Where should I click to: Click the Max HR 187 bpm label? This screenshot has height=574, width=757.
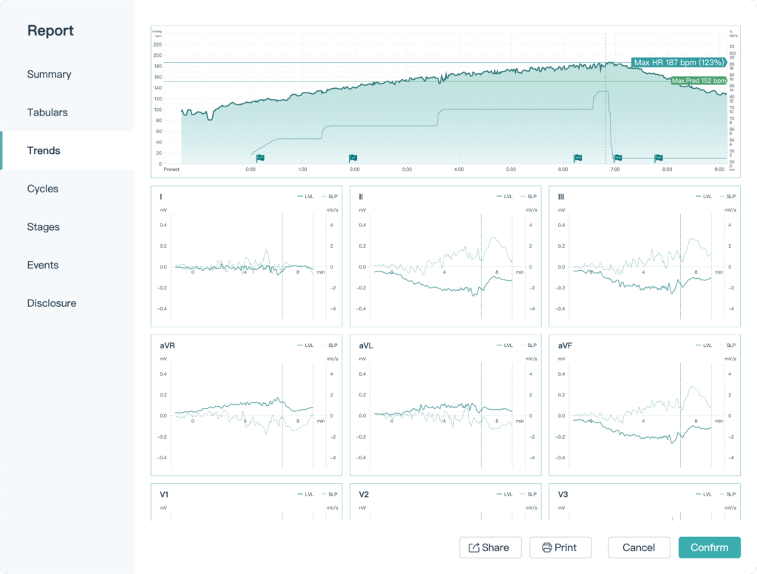coord(679,62)
